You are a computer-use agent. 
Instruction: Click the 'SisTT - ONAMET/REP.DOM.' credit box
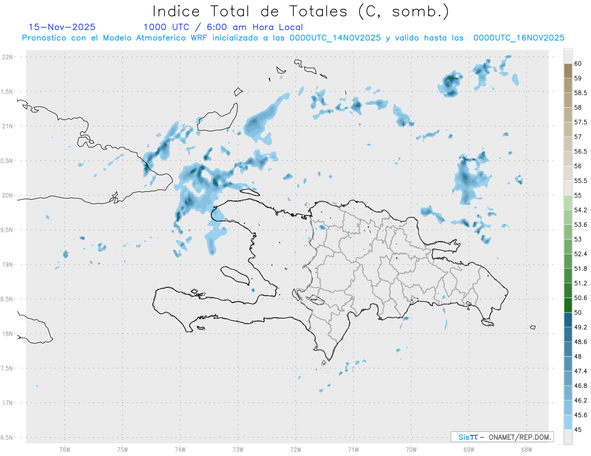(x=502, y=437)
